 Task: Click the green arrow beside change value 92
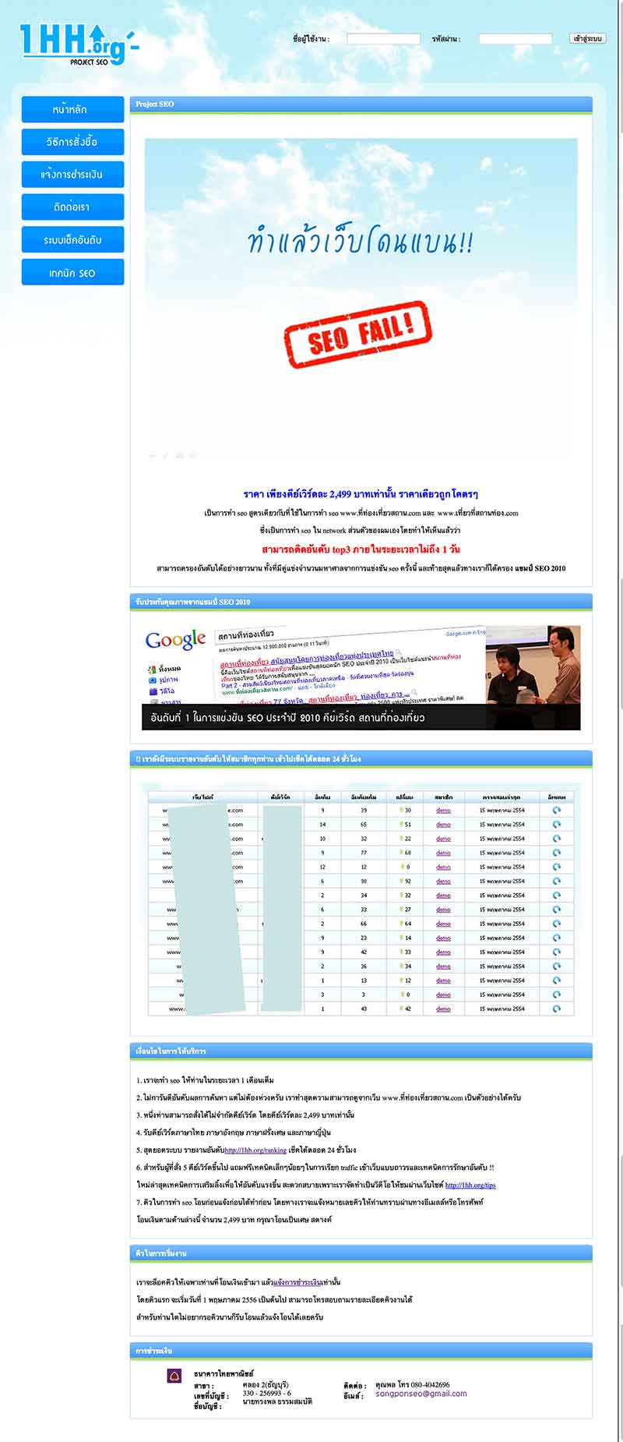point(400,882)
